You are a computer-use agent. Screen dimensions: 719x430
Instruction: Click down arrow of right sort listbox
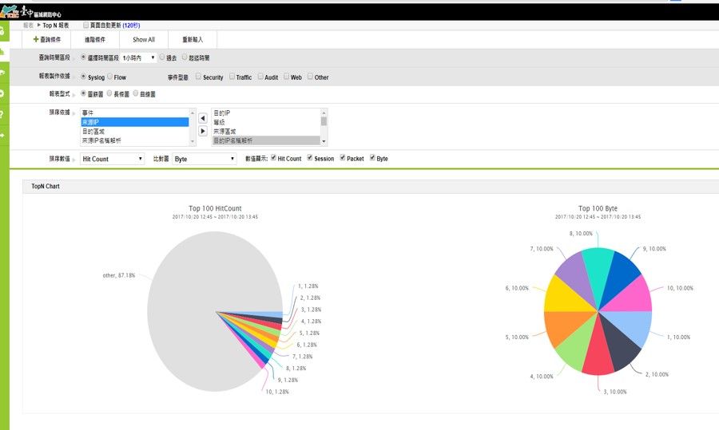(324, 141)
